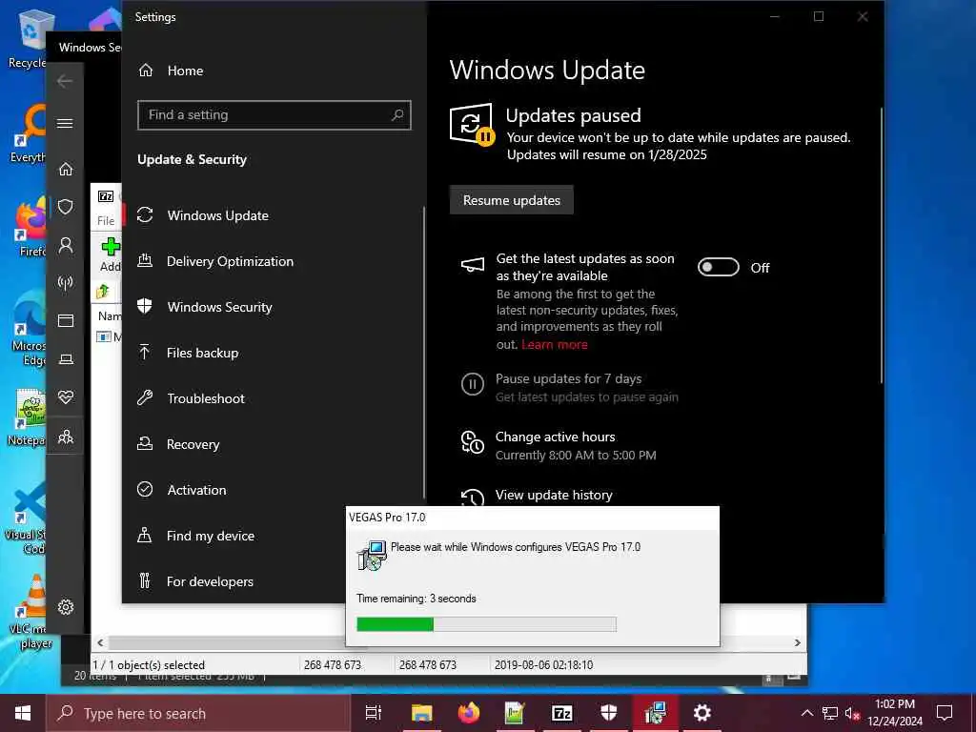976x732 pixels.
Task: Open VLC media player desktop shortcut
Action: [x=31, y=613]
